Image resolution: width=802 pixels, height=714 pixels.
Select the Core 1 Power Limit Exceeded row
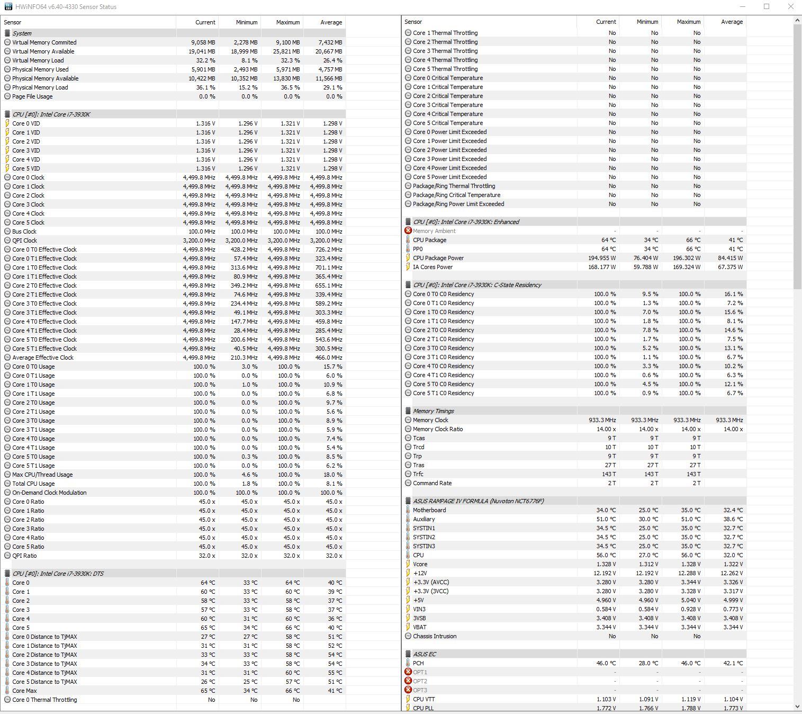click(x=574, y=141)
